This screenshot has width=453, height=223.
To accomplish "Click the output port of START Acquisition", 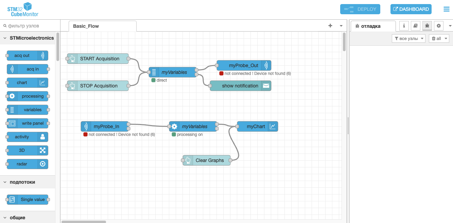I will point(128,59).
